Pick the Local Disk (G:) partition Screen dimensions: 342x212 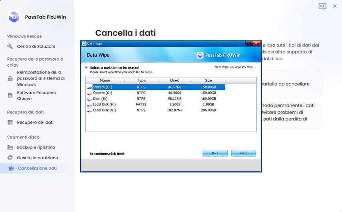point(104,110)
